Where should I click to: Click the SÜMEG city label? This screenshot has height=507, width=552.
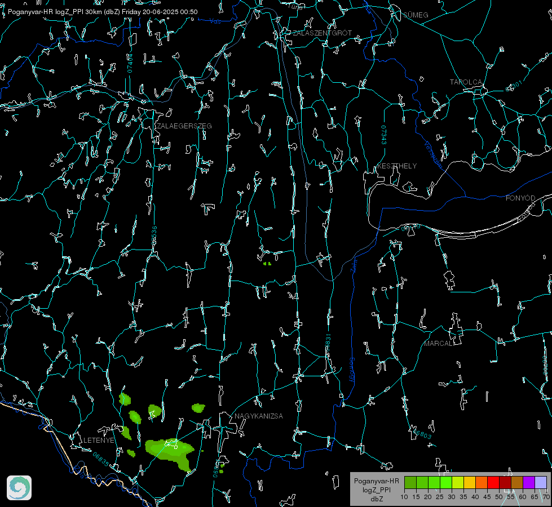pyautogui.click(x=416, y=15)
